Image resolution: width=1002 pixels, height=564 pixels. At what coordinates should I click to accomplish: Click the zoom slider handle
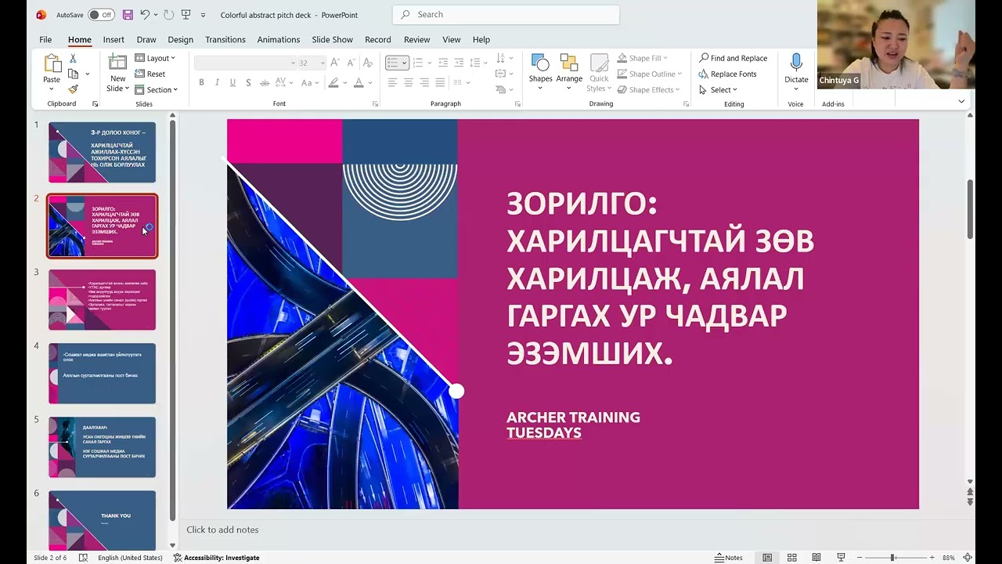coord(892,558)
